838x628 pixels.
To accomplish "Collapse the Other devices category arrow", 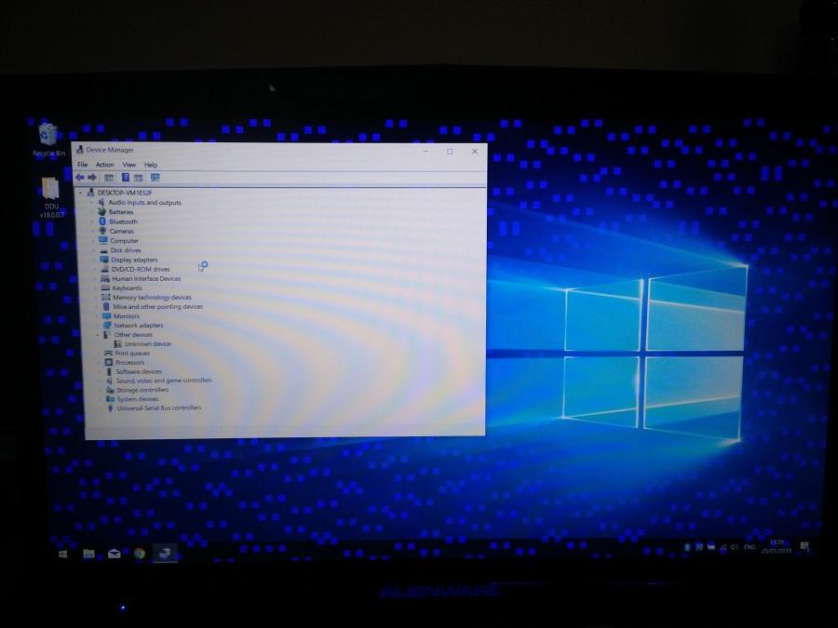I will 97,335.
